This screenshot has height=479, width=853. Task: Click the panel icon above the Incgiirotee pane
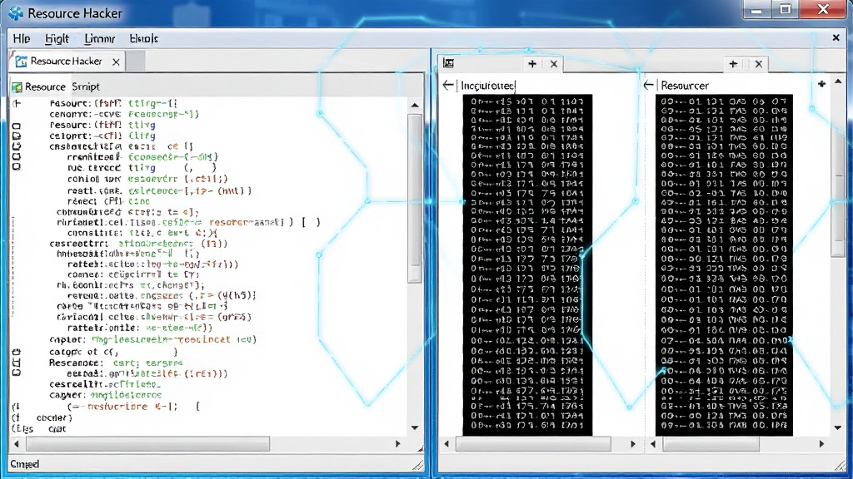(448, 63)
